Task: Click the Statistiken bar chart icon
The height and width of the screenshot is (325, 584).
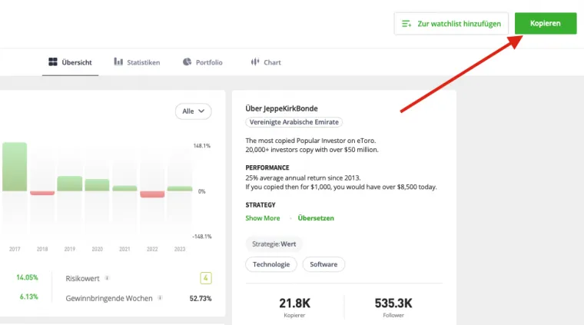Action: (x=118, y=61)
